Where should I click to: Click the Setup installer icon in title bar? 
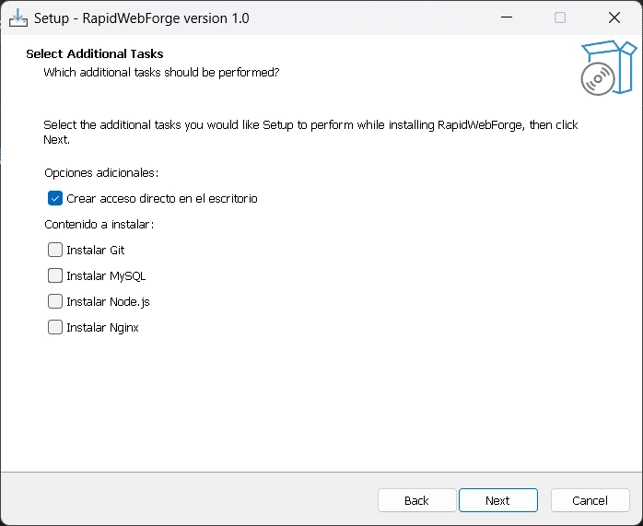pos(18,18)
